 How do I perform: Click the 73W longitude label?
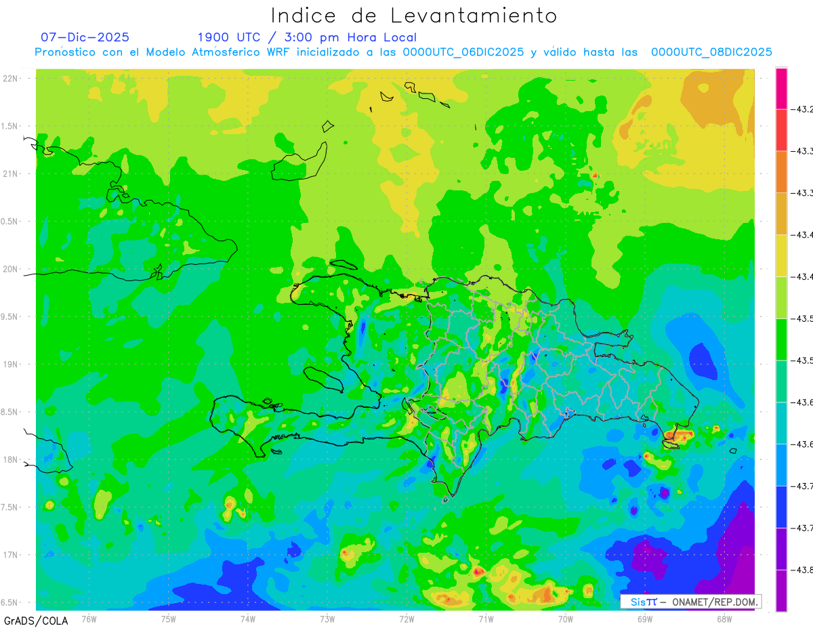(327, 619)
